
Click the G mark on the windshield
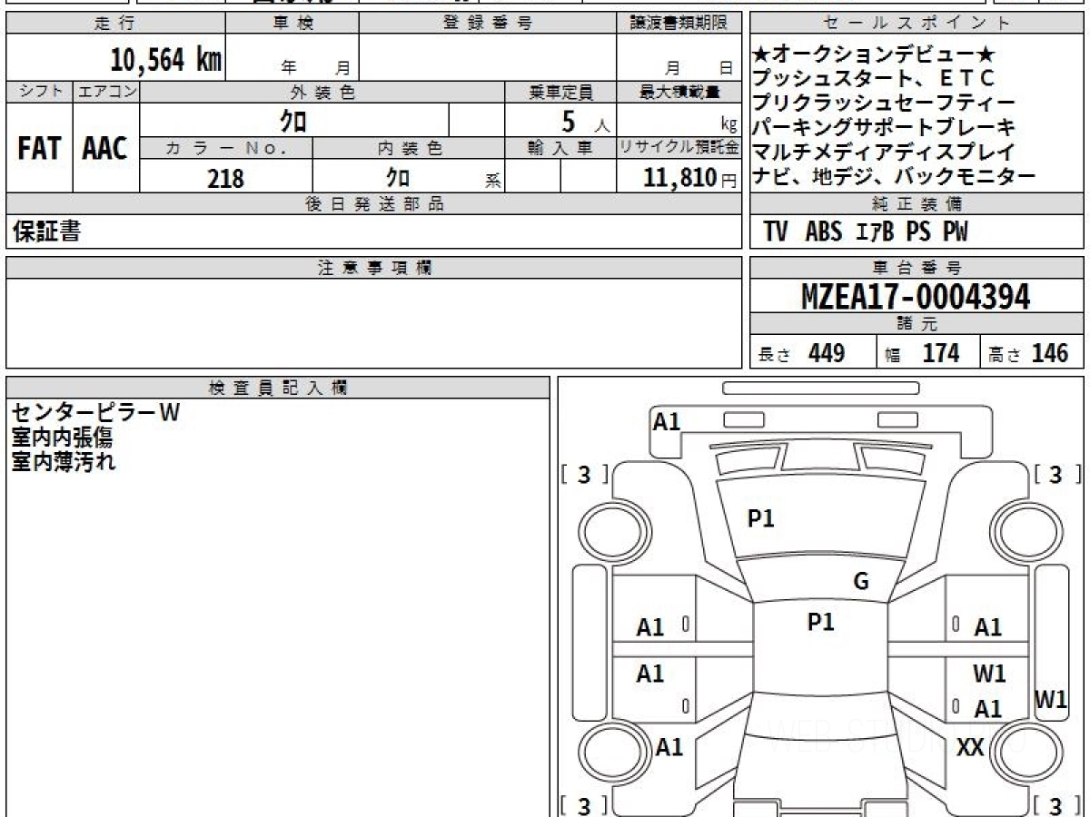click(x=861, y=582)
